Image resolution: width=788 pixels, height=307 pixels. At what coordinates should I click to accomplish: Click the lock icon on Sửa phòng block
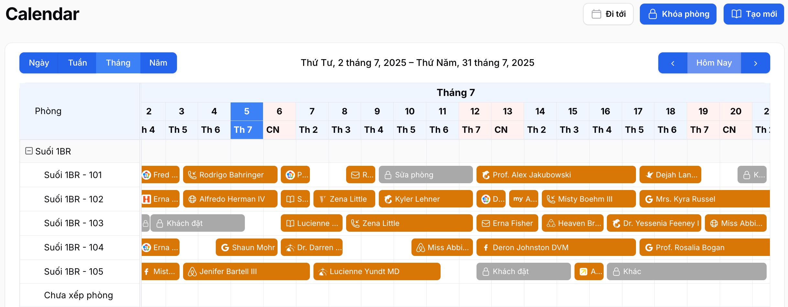pos(388,175)
